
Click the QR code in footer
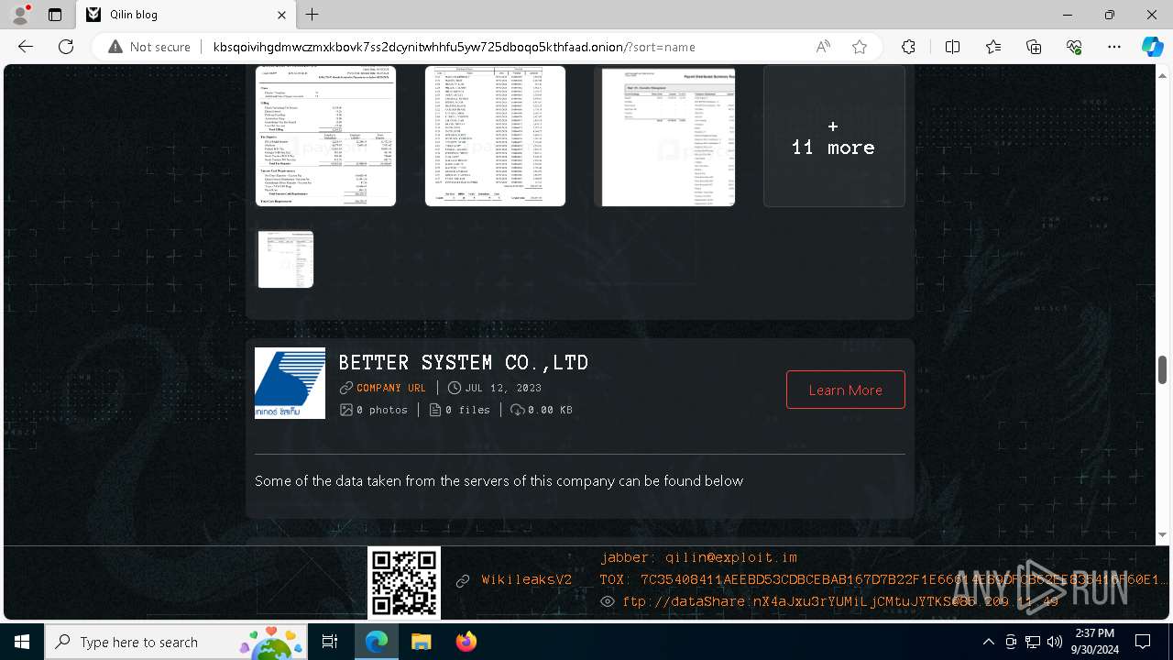point(404,583)
